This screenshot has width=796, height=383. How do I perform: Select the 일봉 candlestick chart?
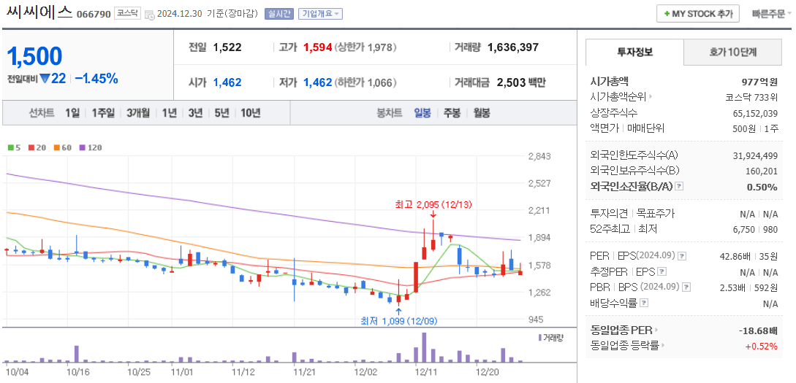(x=422, y=113)
